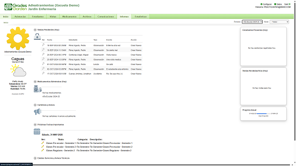Collapse the Carteleras y Avisos section
This screenshot has height=166, width=296.
(x=35, y=105)
